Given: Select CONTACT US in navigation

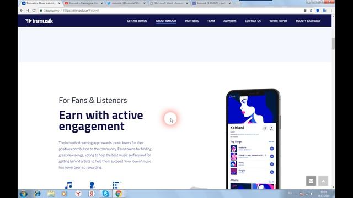Looking at the screenshot, I should 253,21.
